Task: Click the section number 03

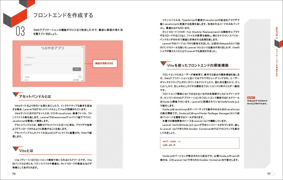Action: 20,31
